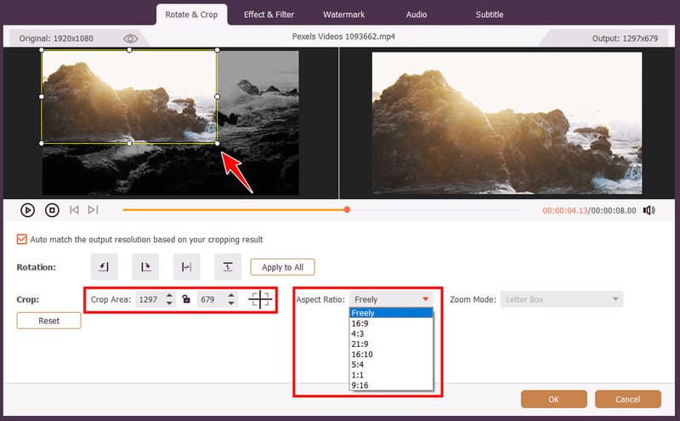Collapse the Aspect Ratio dropdown

425,299
